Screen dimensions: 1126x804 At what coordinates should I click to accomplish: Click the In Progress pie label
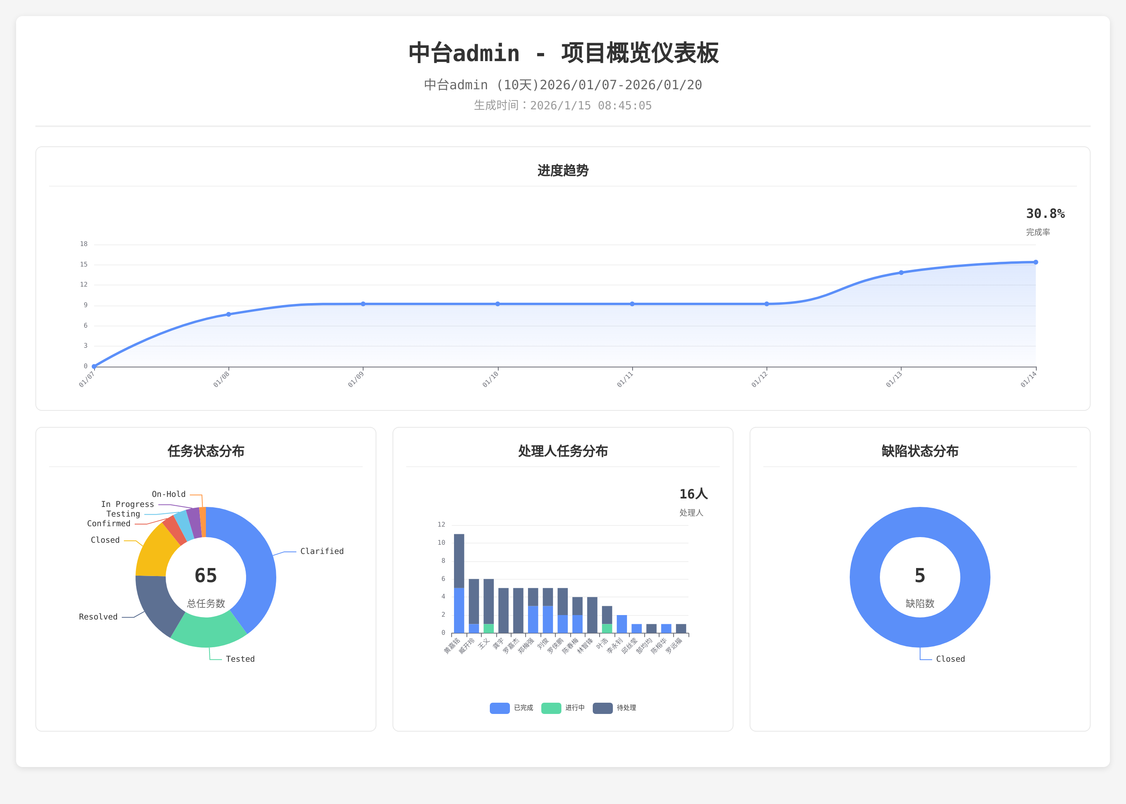tap(127, 504)
